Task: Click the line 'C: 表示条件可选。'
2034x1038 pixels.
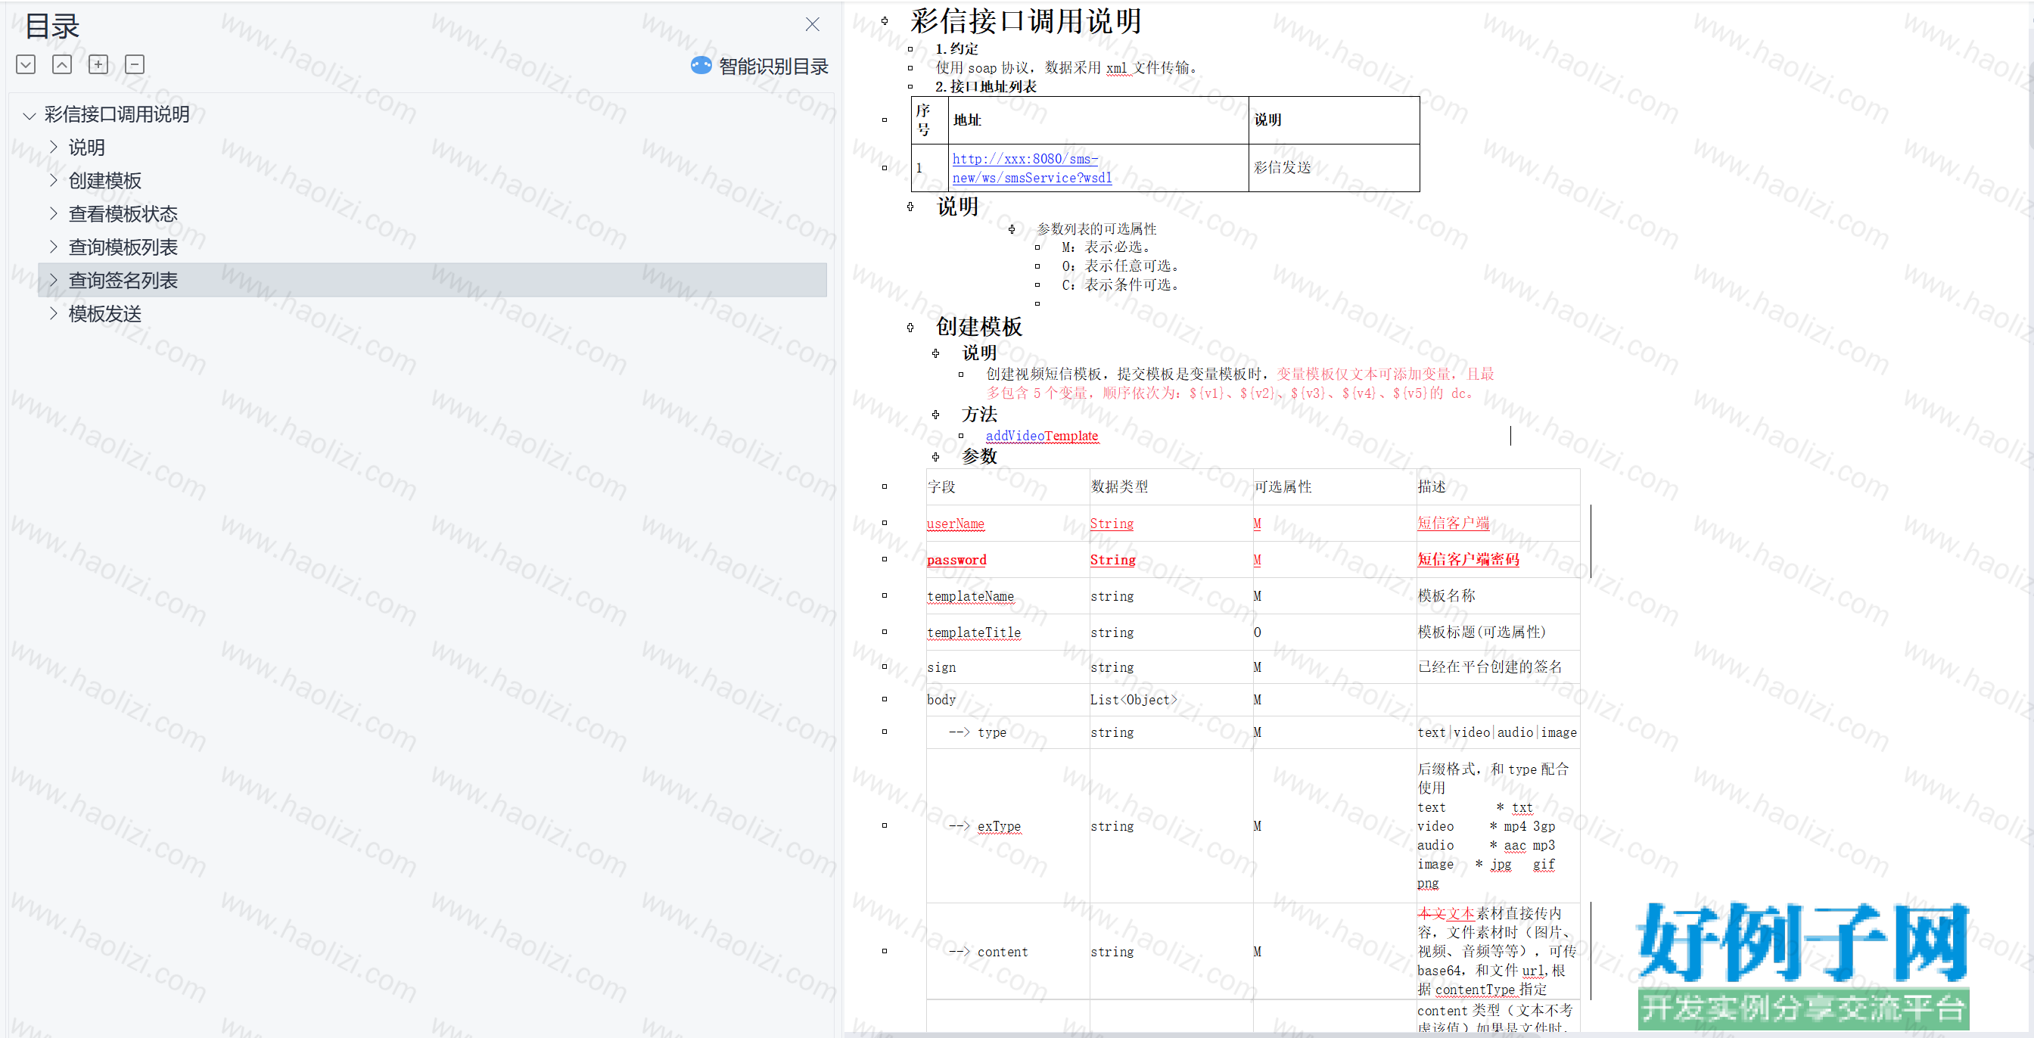Action: (1123, 285)
